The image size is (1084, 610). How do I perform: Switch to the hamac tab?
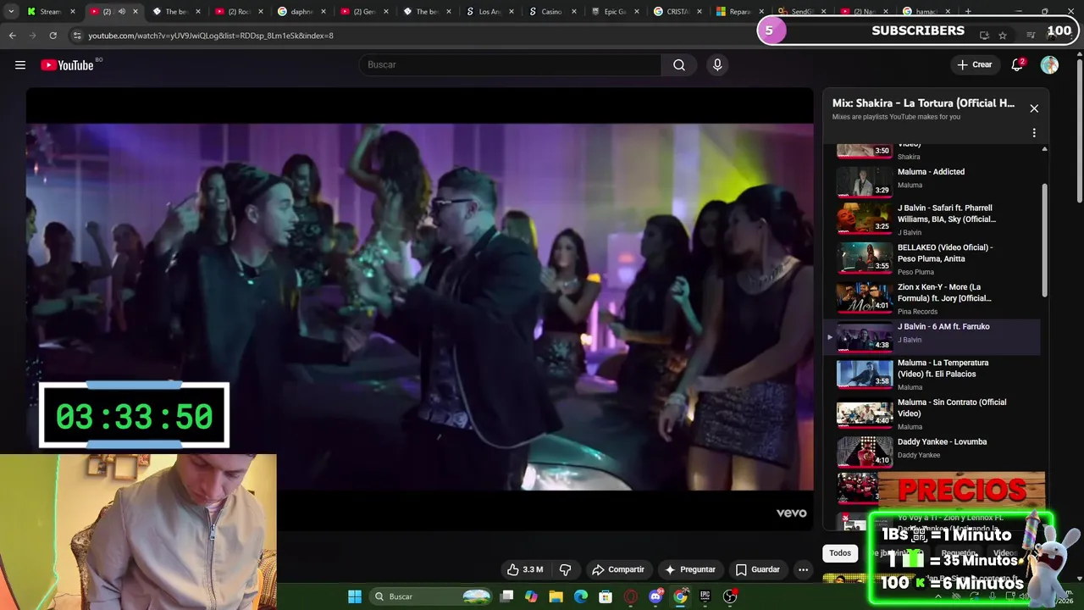[x=926, y=12]
